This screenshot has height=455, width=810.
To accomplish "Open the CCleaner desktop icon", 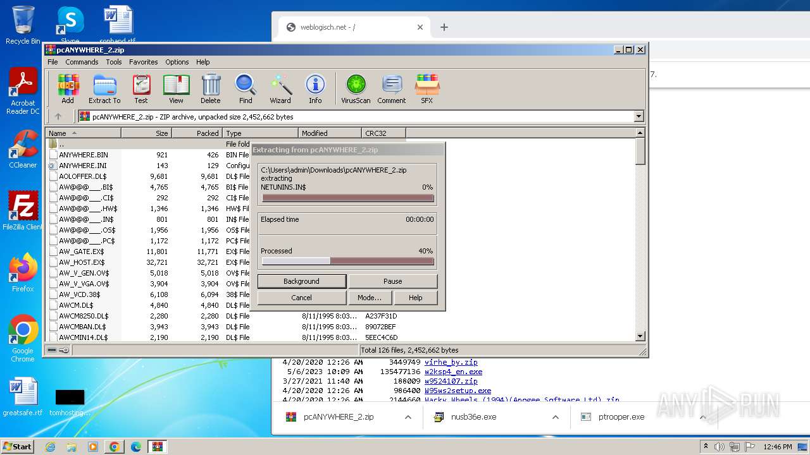I will 23,149.
